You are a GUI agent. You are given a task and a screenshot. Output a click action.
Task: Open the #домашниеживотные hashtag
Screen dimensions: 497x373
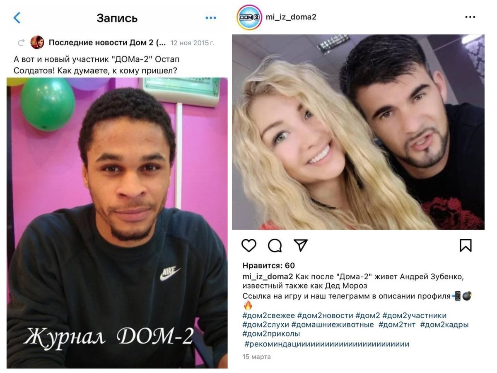pyautogui.click(x=333, y=325)
